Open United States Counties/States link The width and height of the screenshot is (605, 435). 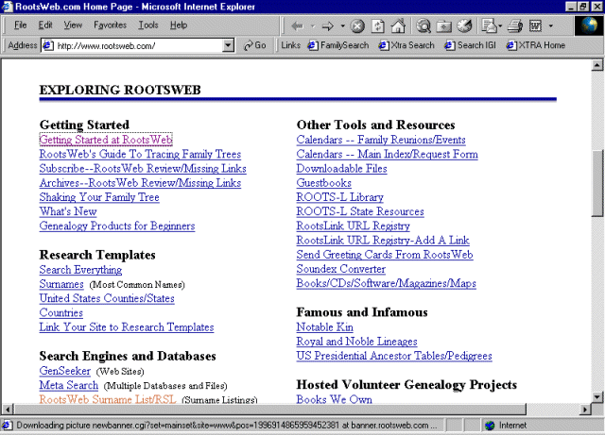point(107,298)
